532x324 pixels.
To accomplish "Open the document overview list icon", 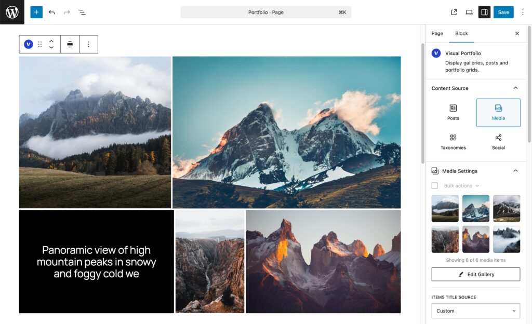I will (x=82, y=12).
